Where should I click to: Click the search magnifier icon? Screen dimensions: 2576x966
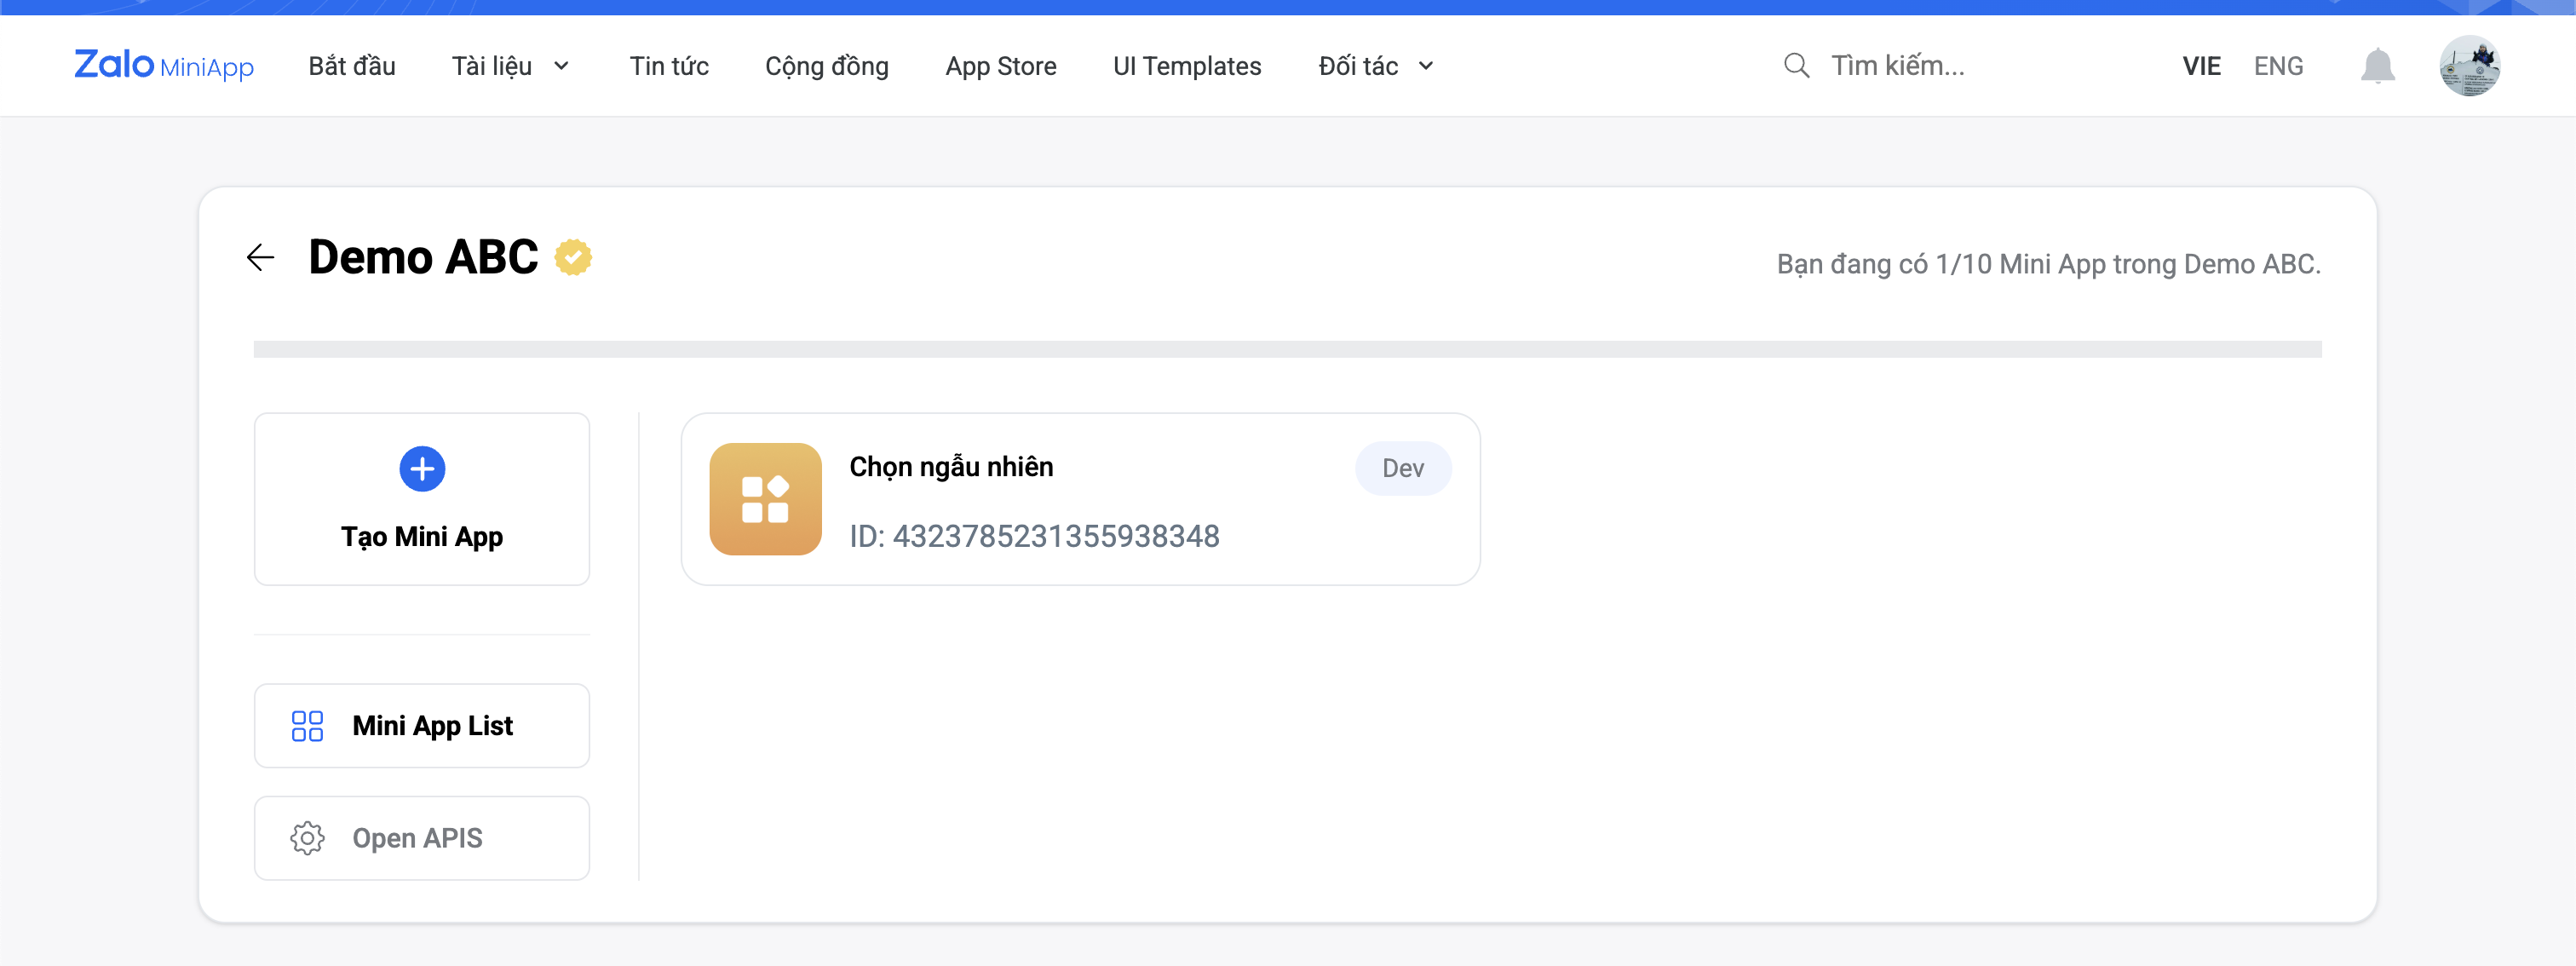click(x=1796, y=66)
